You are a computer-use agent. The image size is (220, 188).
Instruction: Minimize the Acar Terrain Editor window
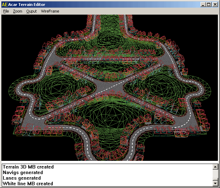point(203,5)
